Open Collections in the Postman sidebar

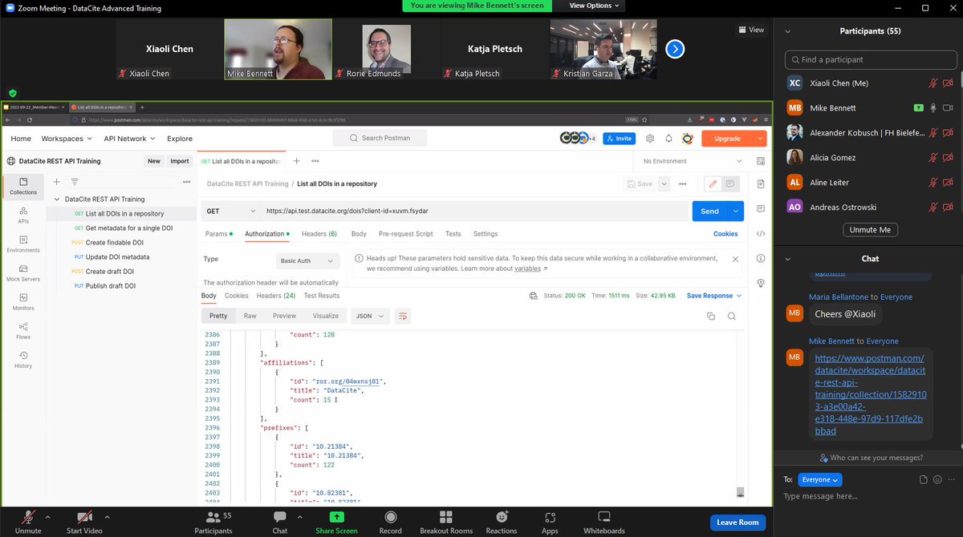[23, 186]
